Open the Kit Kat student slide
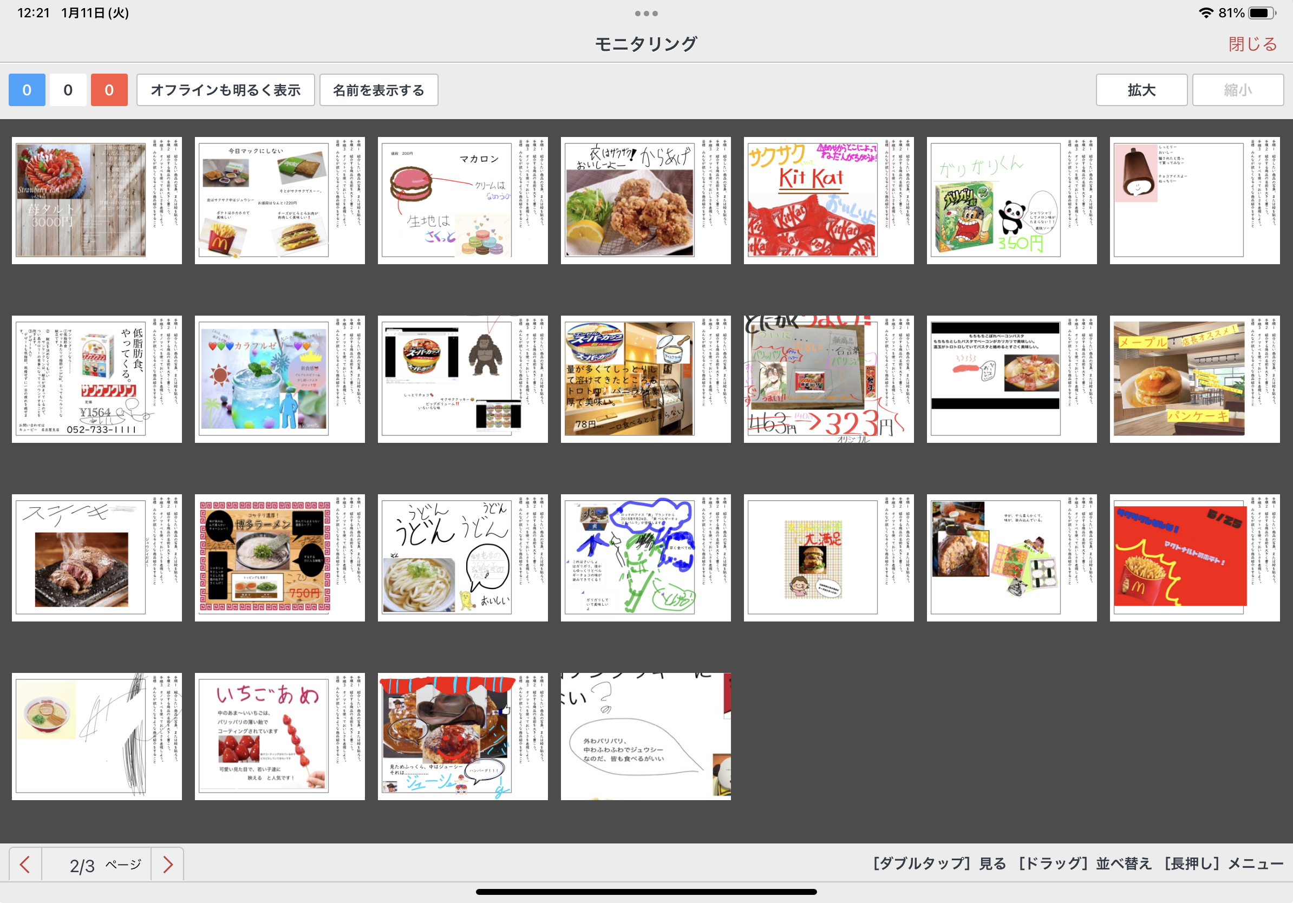1293x903 pixels. click(828, 200)
